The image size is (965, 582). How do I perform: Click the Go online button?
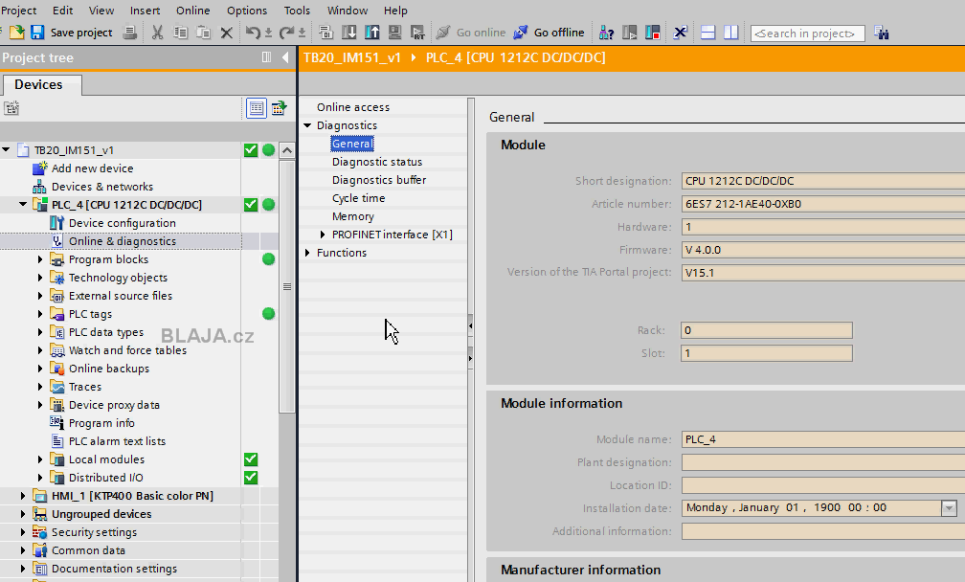tap(471, 32)
